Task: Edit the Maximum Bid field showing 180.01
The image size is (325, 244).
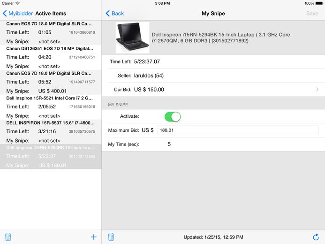Action: coord(238,130)
